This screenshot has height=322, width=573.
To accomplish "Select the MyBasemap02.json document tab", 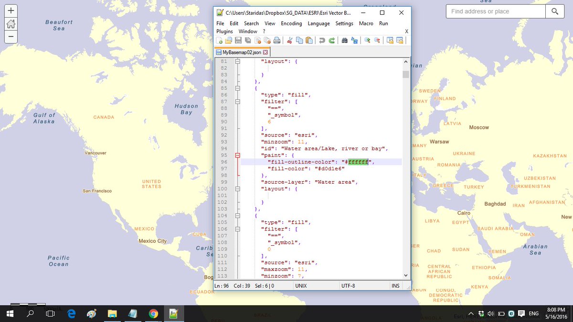I will pyautogui.click(x=241, y=52).
